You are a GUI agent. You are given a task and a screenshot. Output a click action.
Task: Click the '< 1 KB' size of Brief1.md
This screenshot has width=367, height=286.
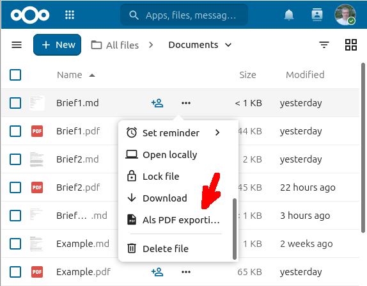(x=248, y=103)
